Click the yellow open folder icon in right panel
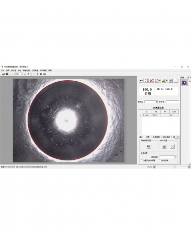Viewport: 191px width, 232px height. click(164, 81)
